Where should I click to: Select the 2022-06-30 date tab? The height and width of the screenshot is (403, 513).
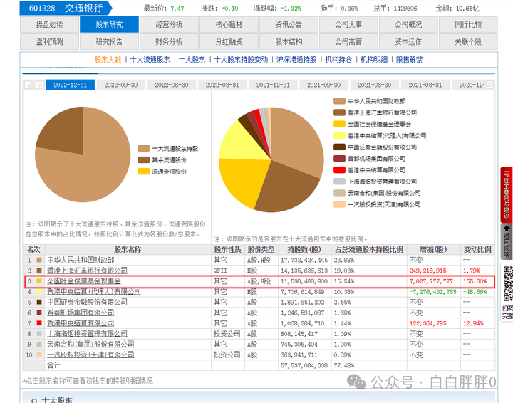click(x=172, y=85)
